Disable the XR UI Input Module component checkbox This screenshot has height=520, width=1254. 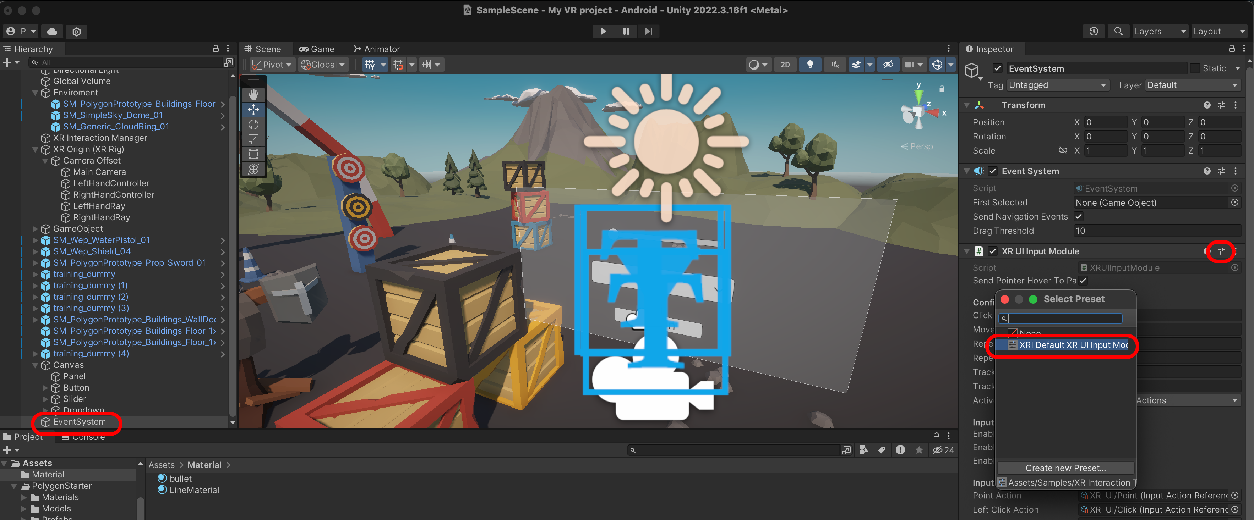click(x=993, y=251)
